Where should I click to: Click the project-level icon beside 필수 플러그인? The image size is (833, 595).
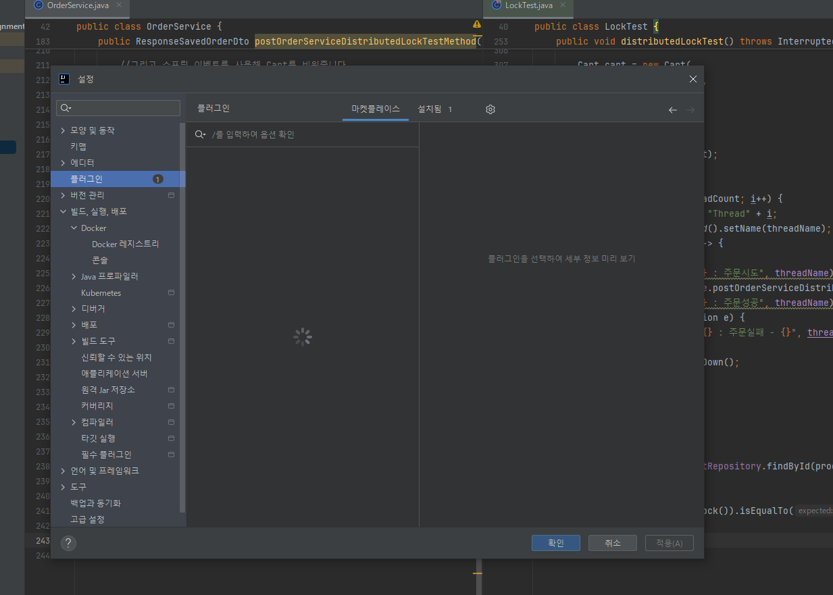pos(171,455)
